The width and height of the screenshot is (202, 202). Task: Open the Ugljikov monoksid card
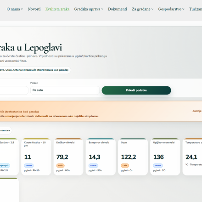click(165, 157)
